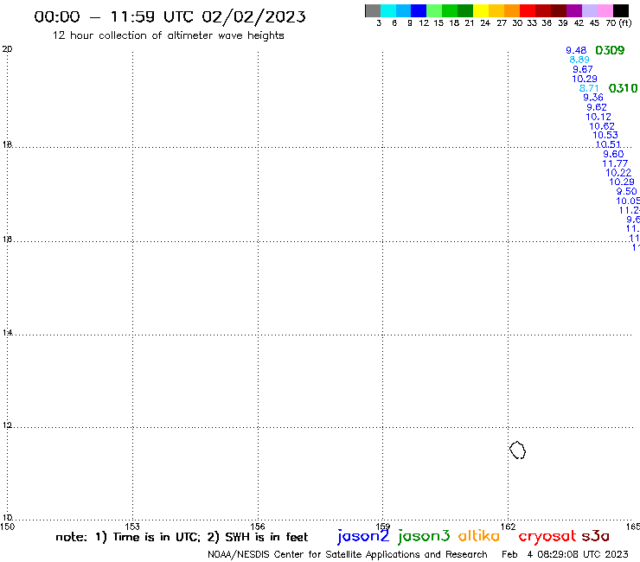
Task: Click the 10.05 wave height reading
Action: tap(628, 201)
